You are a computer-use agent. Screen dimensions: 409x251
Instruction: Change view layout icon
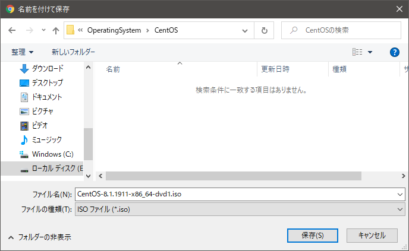357,52
